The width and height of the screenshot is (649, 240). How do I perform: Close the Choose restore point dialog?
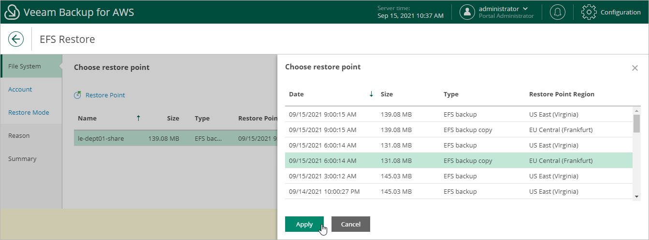coord(635,68)
